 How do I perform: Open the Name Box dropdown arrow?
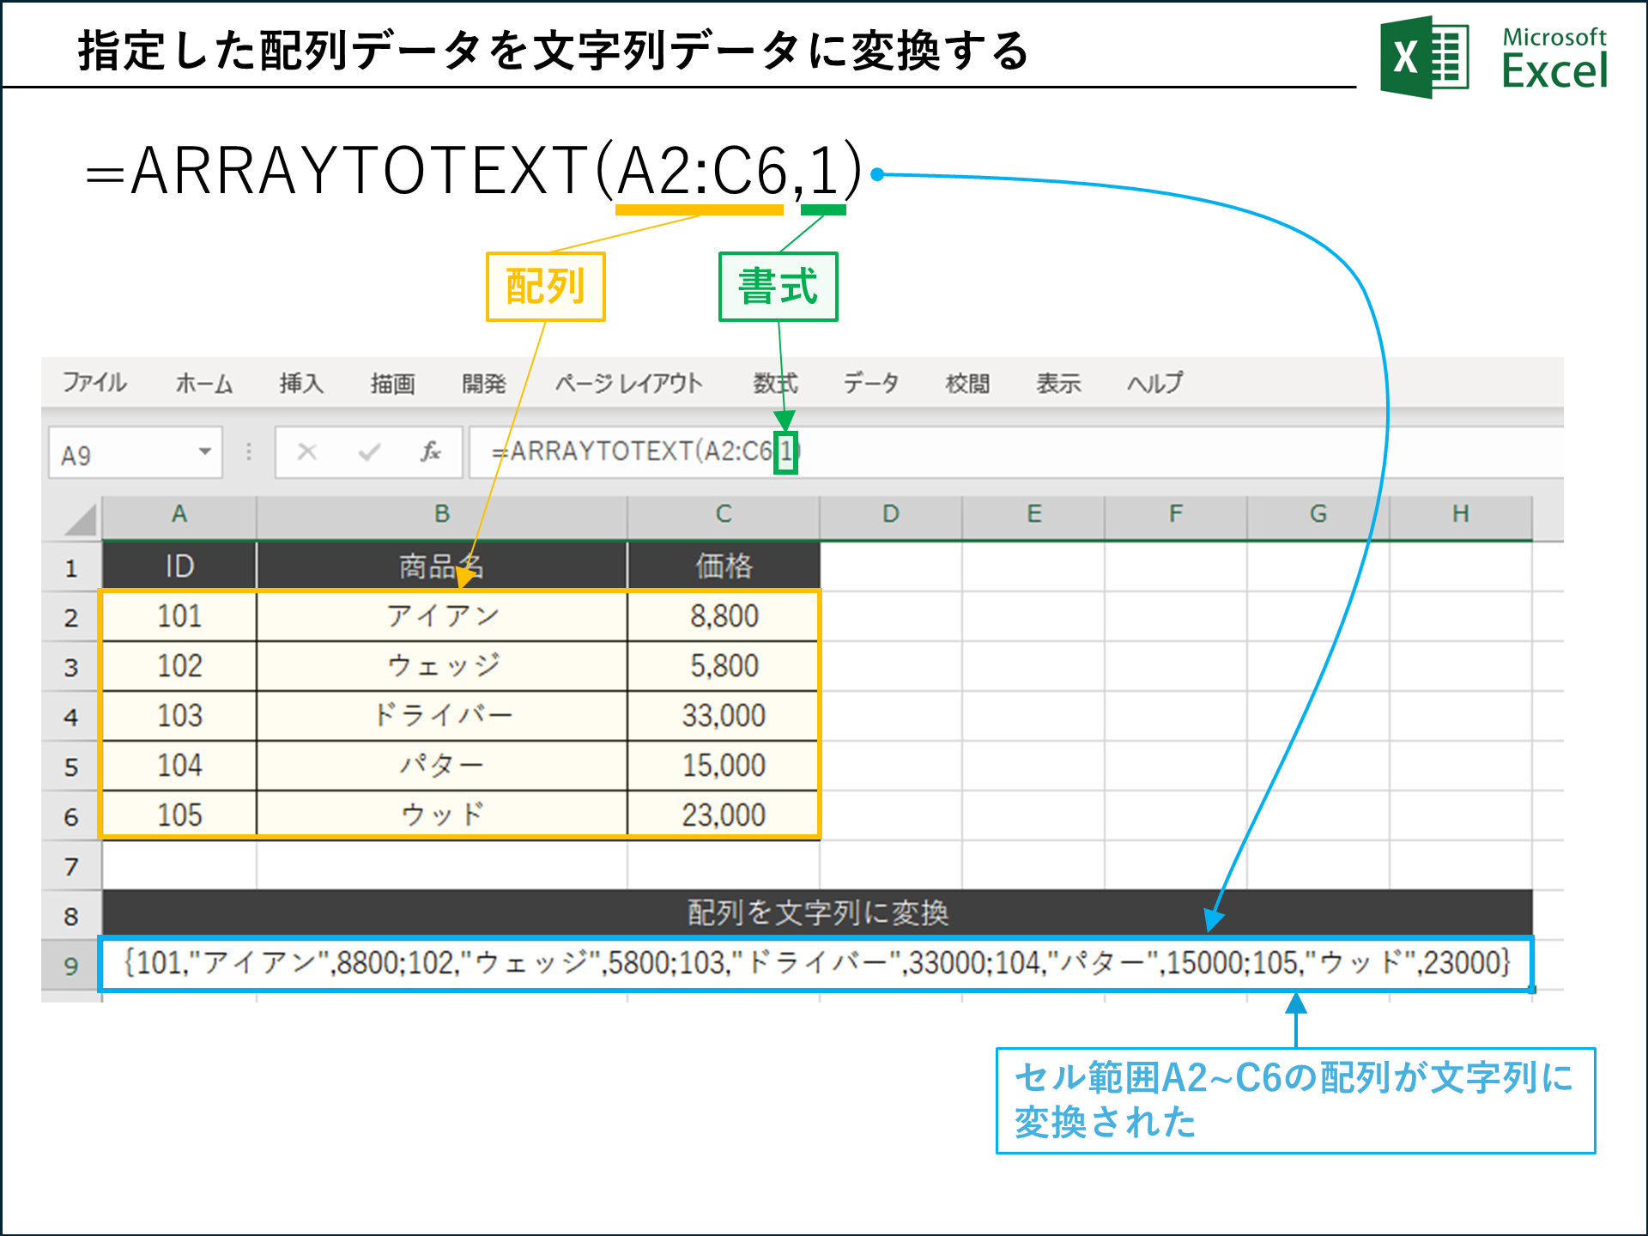coord(203,452)
